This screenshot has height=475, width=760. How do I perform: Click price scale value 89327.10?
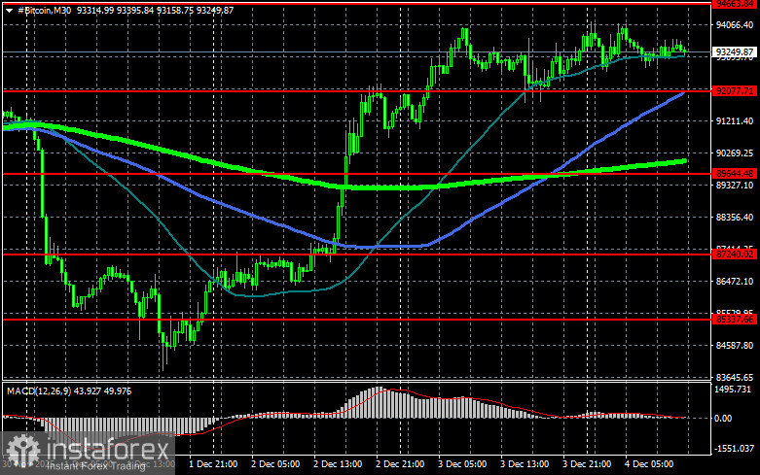pyautogui.click(x=735, y=186)
